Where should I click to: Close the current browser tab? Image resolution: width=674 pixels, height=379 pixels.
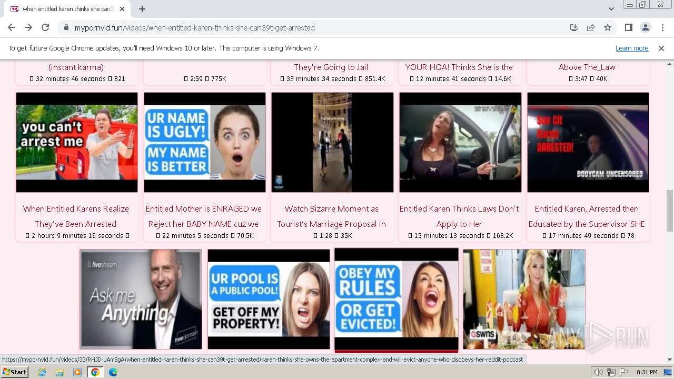pyautogui.click(x=122, y=9)
